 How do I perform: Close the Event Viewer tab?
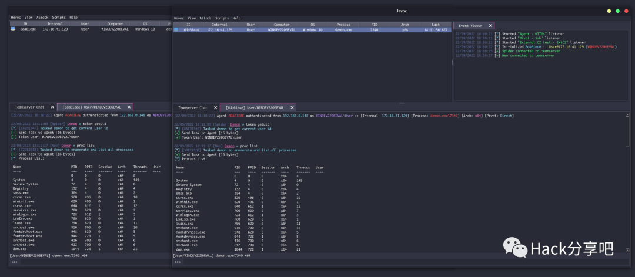(x=490, y=25)
